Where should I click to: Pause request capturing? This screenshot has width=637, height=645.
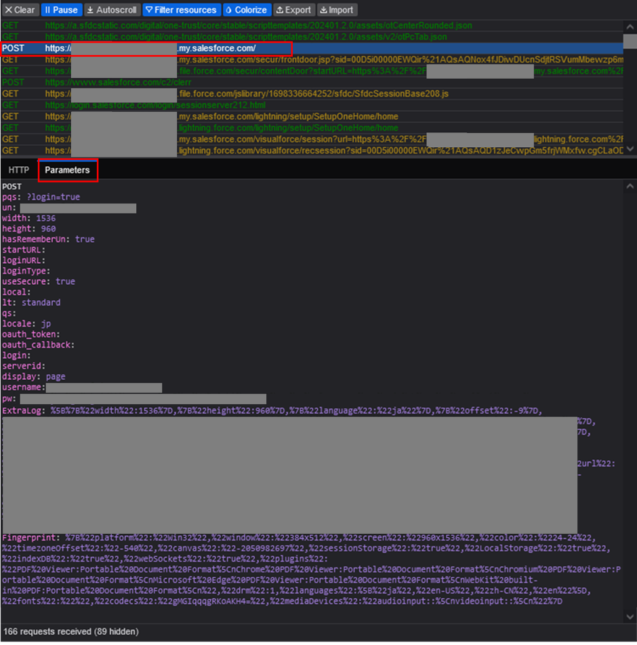tap(61, 10)
